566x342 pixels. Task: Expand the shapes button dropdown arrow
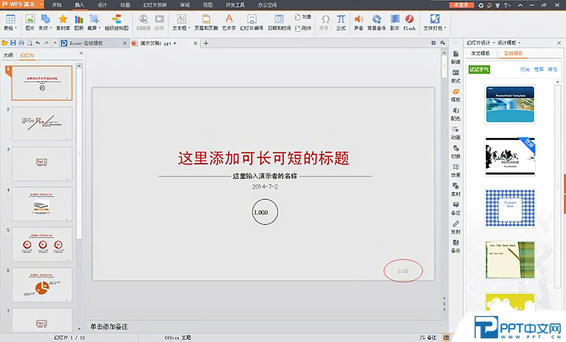(x=51, y=28)
